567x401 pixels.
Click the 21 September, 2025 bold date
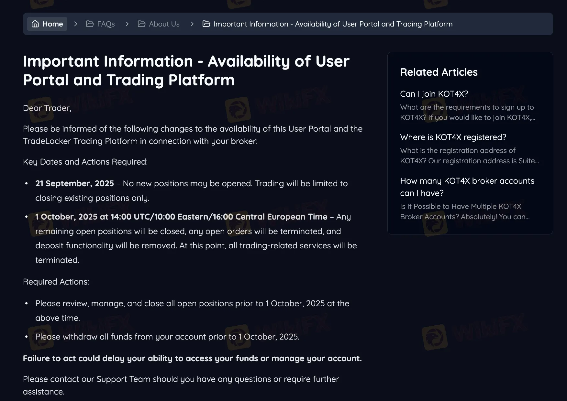74,183
